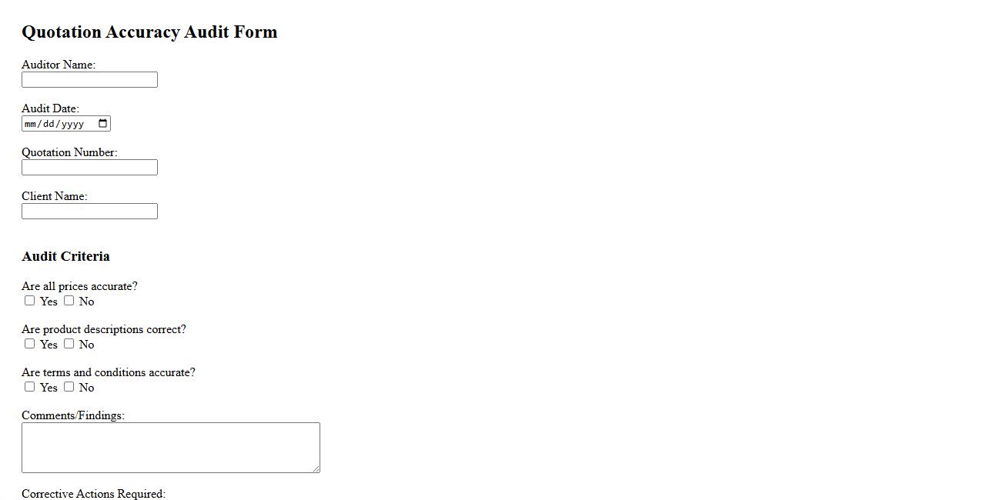The width and height of the screenshot is (984, 500).
Task: Click the Auditor Name label
Action: 59,65
